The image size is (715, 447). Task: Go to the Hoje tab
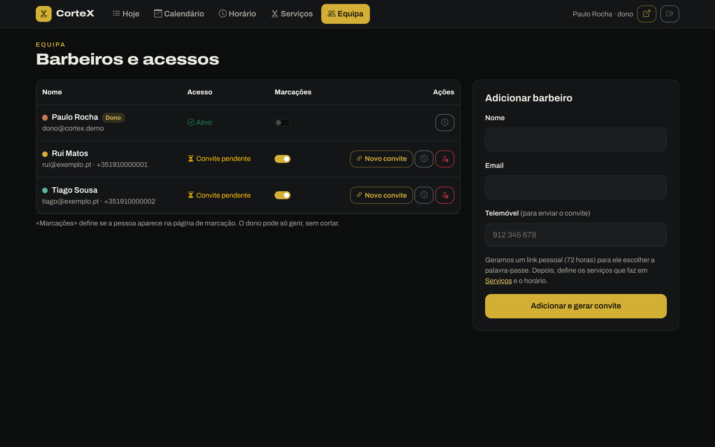(126, 14)
